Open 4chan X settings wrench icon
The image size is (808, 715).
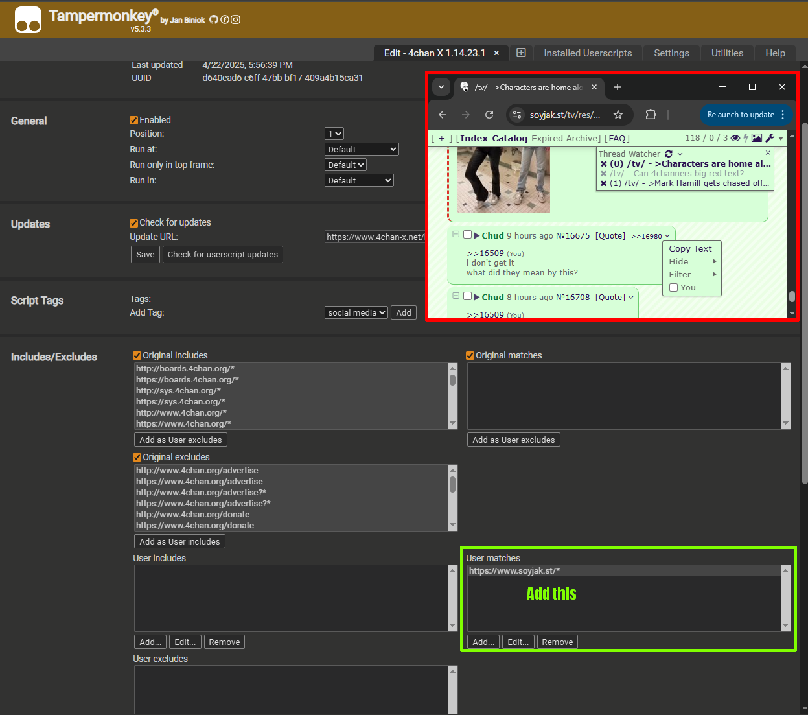coord(770,138)
